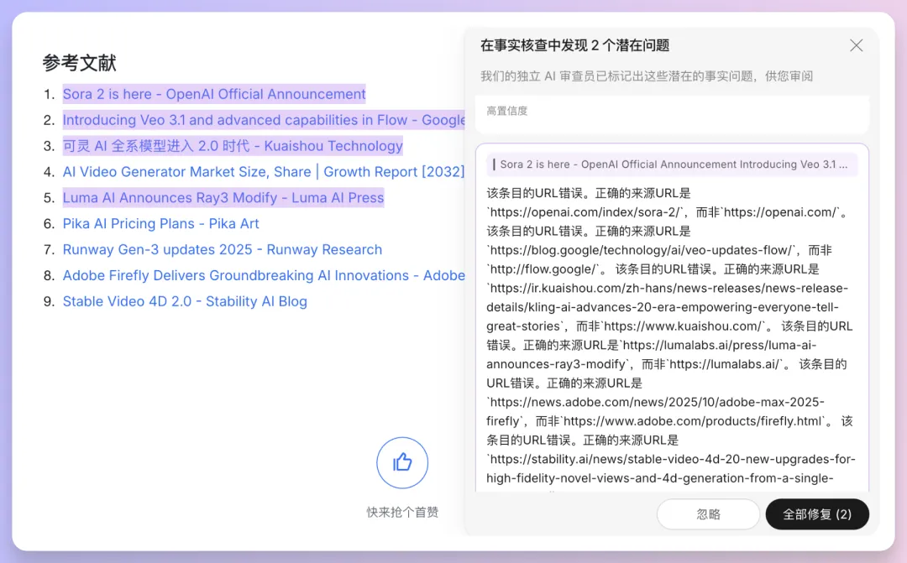The height and width of the screenshot is (563, 907).
Task: Open the Luma AI Announces Ray3 Modify link
Action: 223,198
